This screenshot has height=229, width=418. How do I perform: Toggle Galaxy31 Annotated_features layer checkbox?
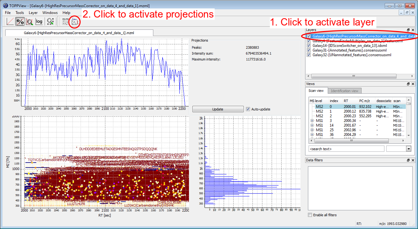309,50
